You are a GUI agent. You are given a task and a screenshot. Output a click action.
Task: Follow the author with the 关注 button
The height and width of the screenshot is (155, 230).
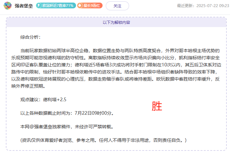(x=117, y=6)
